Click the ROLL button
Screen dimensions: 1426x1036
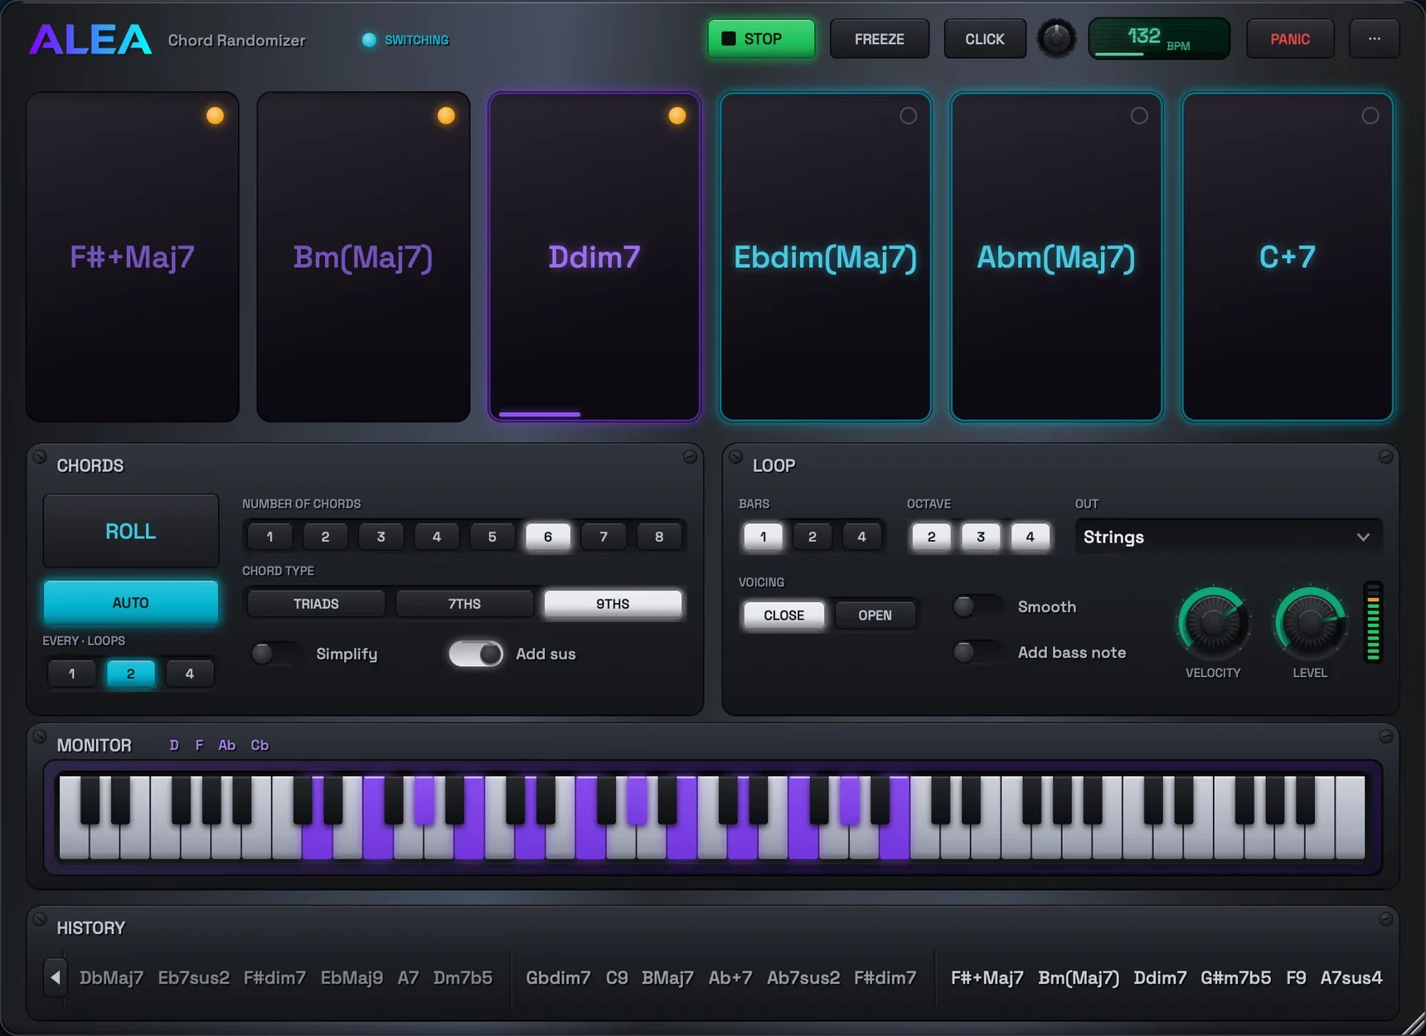coord(131,531)
